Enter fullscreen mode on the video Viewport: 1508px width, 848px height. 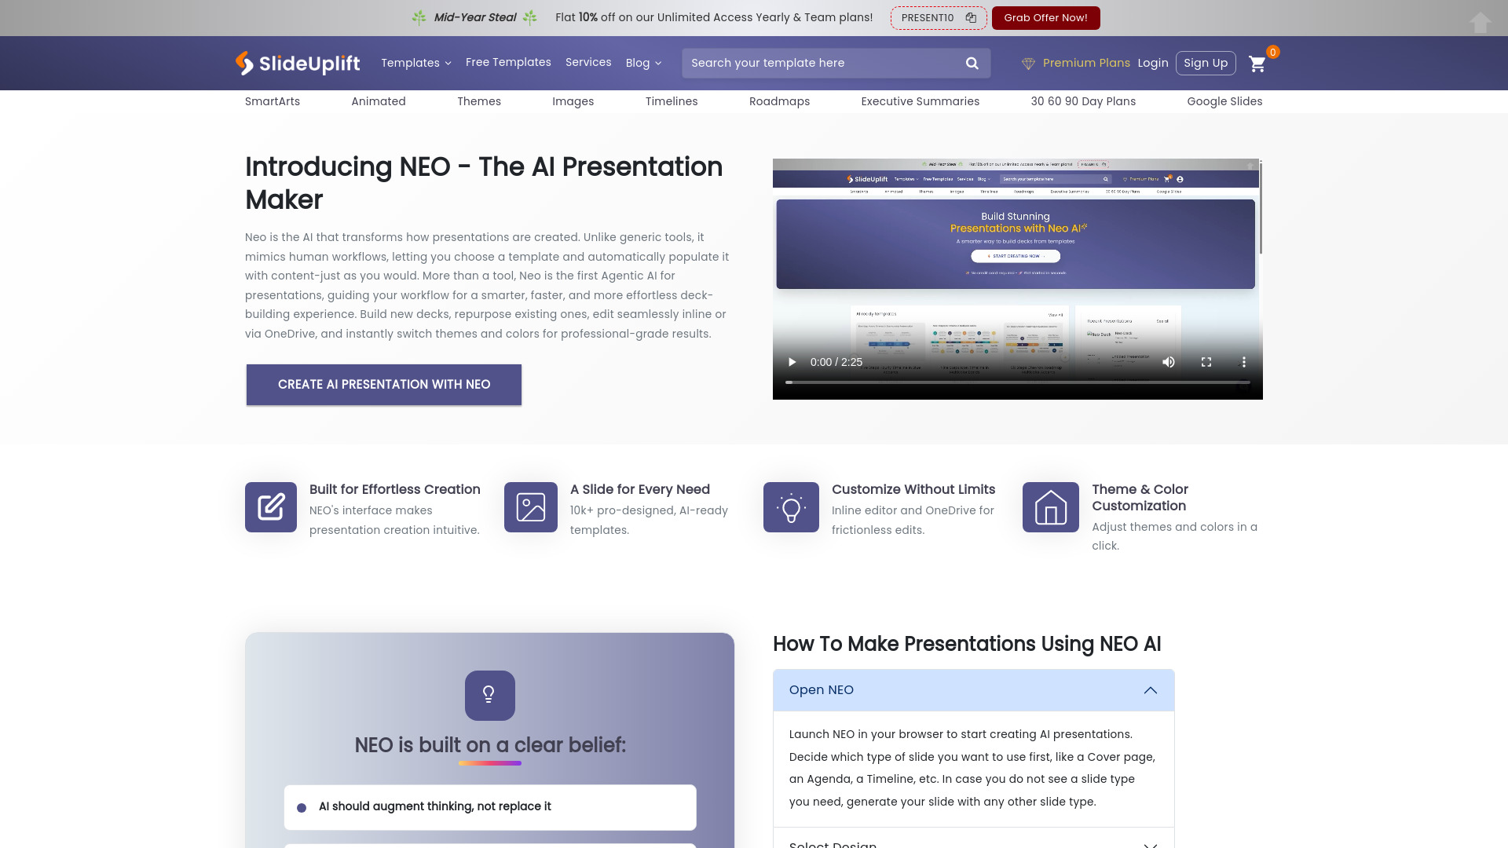(x=1206, y=362)
